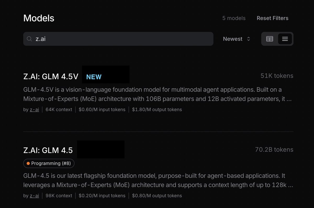
Task: Select the Programming (#8) tag
Action: click(x=49, y=163)
